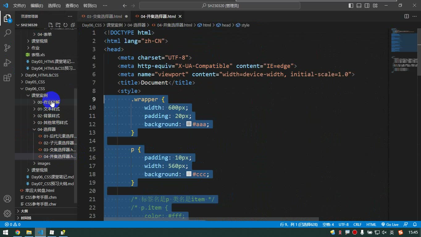This screenshot has height=237, width=421.
Task: Open the 文件(F) menu
Action: [19, 6]
